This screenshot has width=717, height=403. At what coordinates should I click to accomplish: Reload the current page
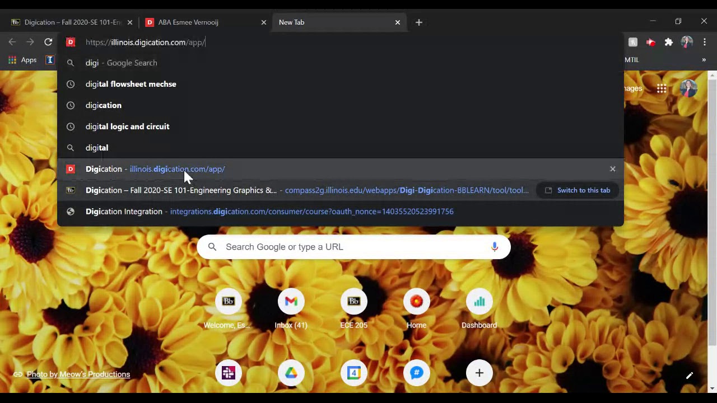click(48, 42)
